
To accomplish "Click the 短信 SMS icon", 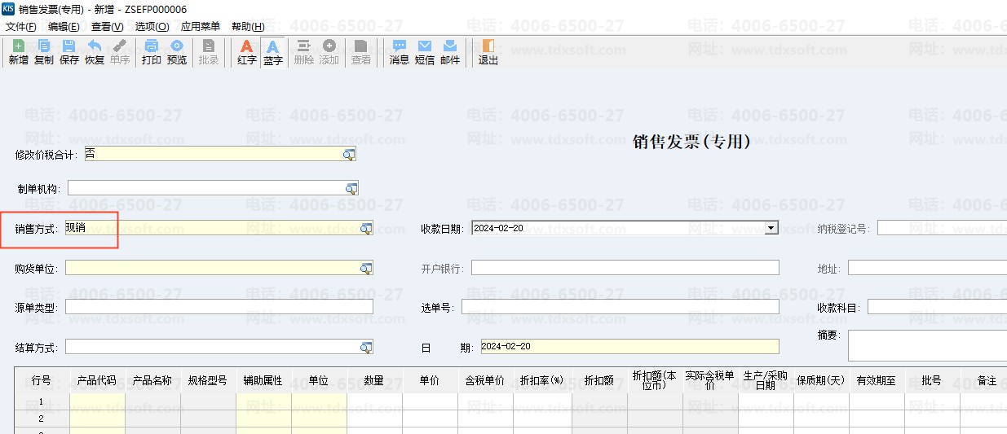I will click(x=425, y=52).
